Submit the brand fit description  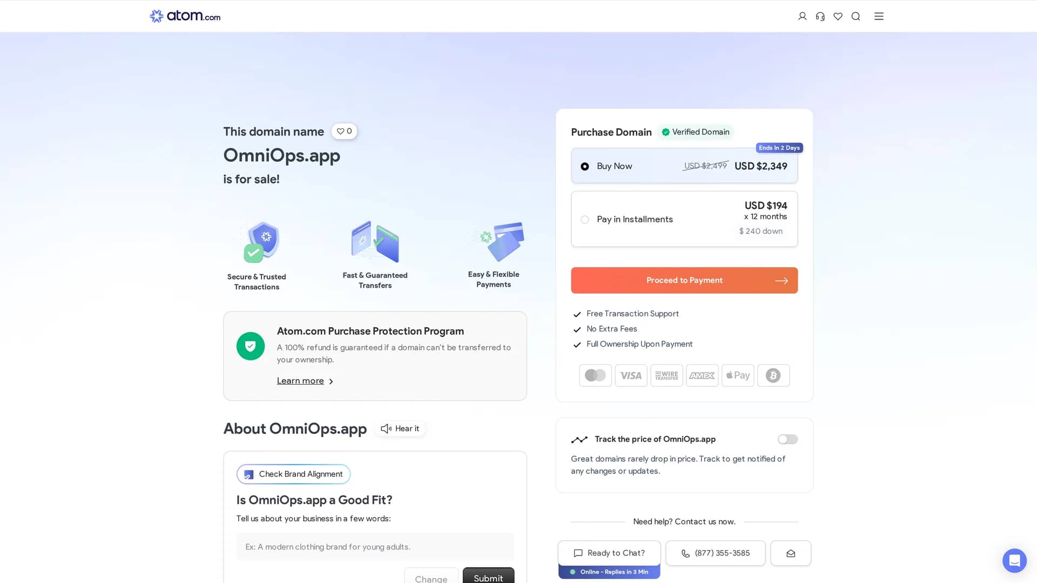point(488,577)
